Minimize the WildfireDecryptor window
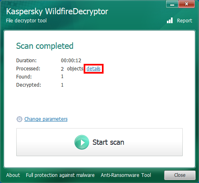The height and width of the screenshot is (183, 199). point(172,4)
